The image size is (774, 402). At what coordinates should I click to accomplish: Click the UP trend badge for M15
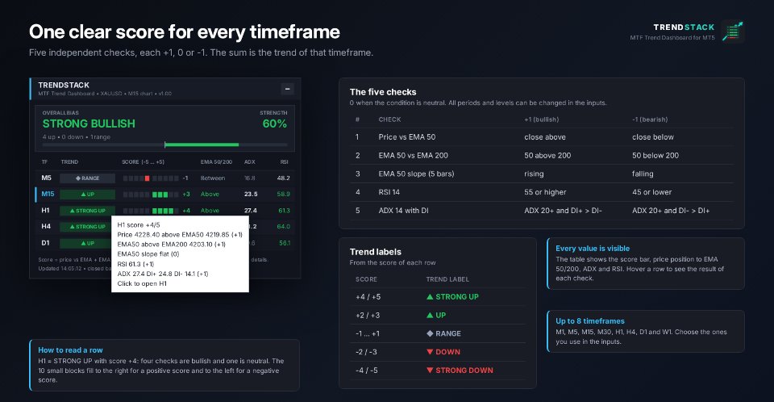tap(87, 195)
